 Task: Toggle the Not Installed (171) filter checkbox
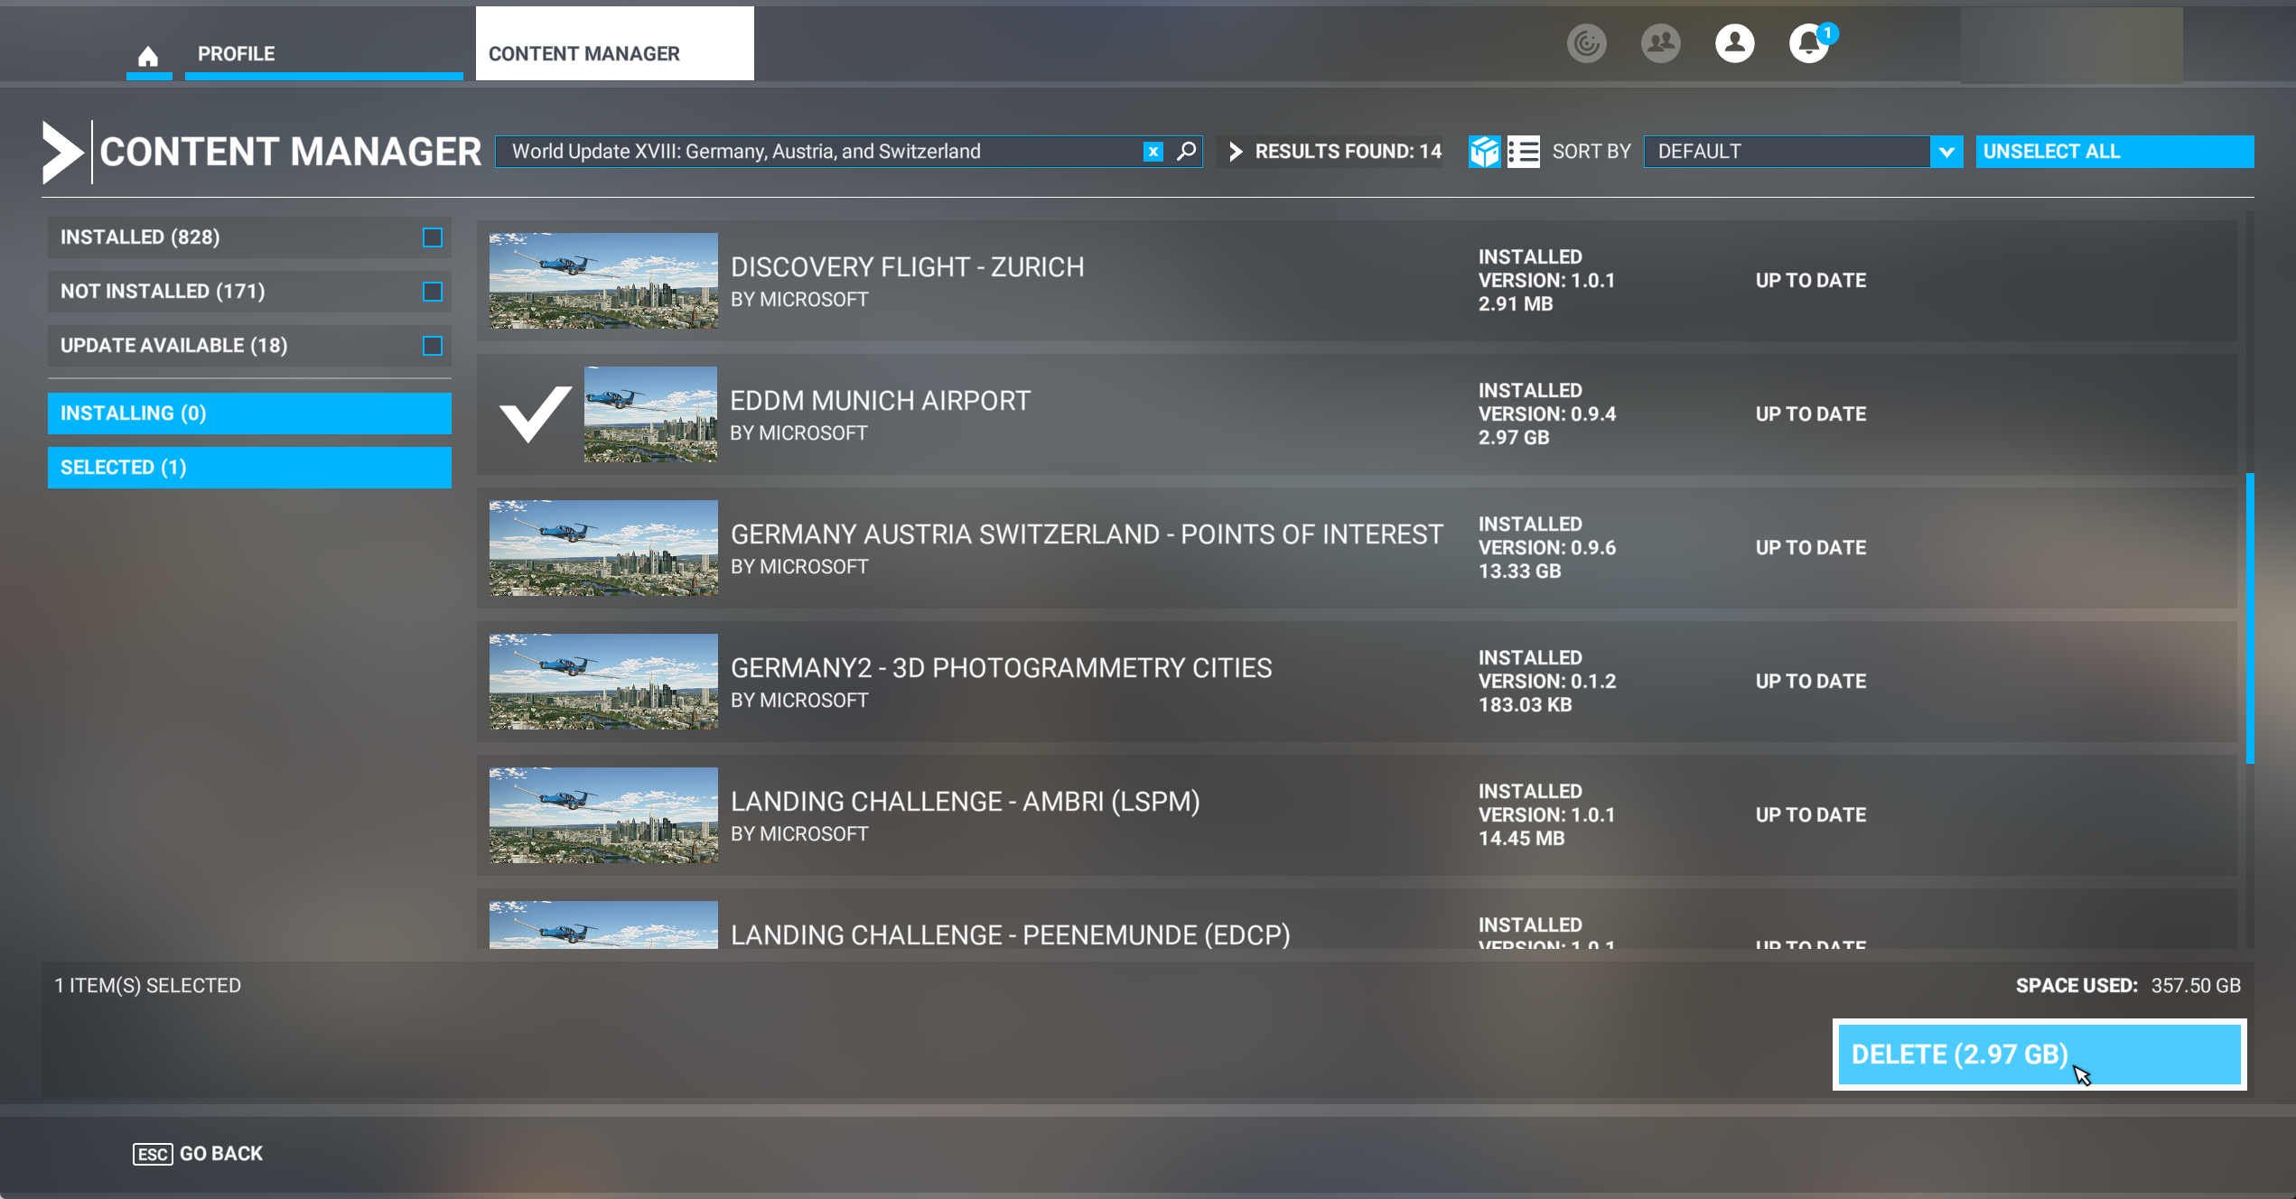click(x=433, y=292)
